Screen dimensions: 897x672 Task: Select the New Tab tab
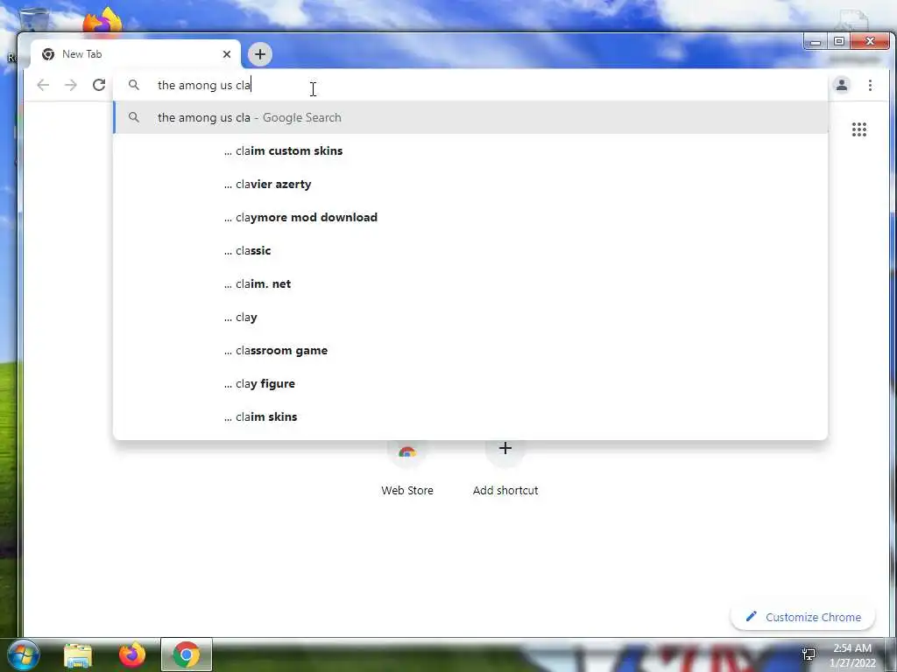pyautogui.click(x=136, y=54)
